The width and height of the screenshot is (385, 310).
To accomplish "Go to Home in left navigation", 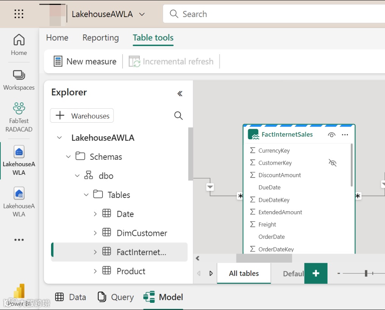I will (x=19, y=45).
